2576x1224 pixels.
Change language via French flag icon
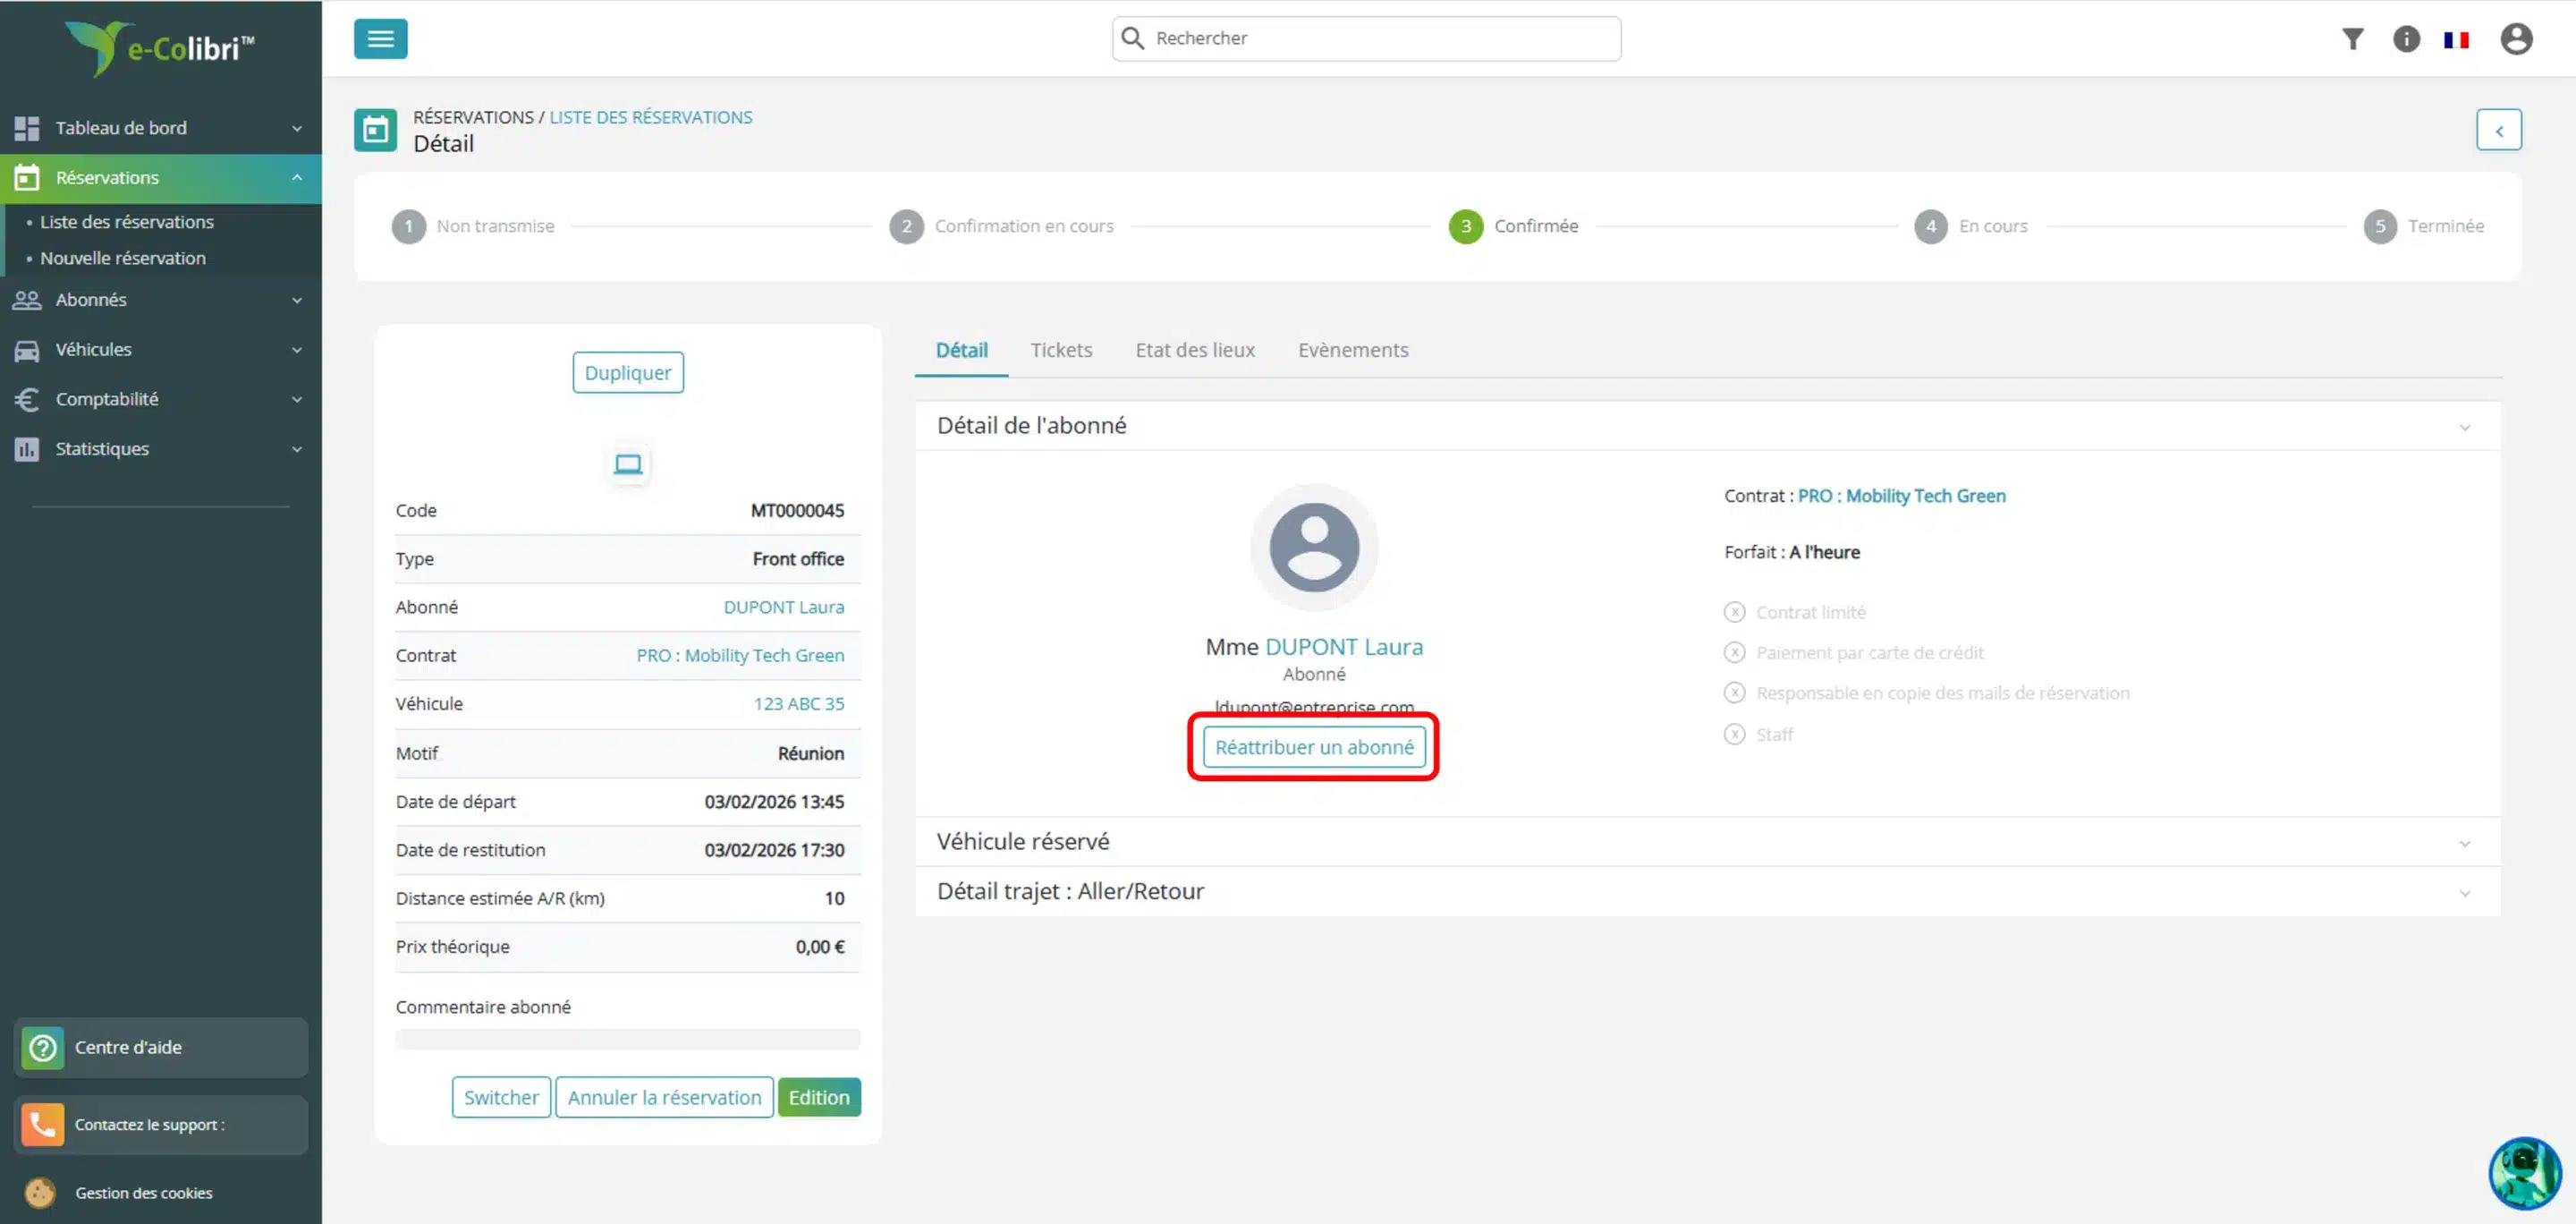click(2456, 40)
